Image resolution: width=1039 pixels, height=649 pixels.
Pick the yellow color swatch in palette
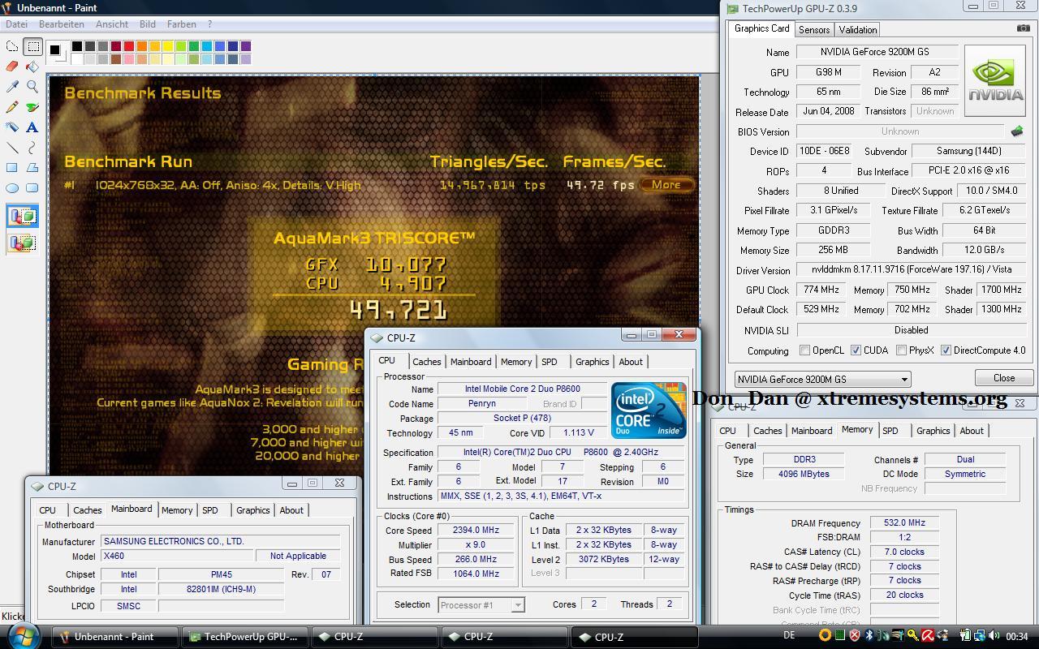click(167, 46)
